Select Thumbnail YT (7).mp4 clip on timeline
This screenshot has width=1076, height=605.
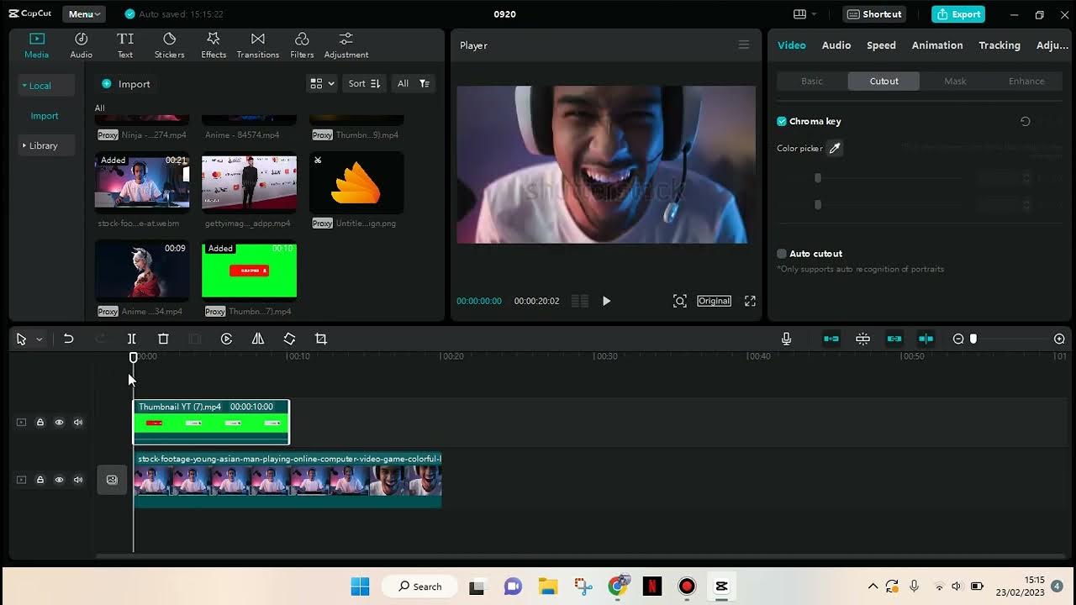point(211,422)
